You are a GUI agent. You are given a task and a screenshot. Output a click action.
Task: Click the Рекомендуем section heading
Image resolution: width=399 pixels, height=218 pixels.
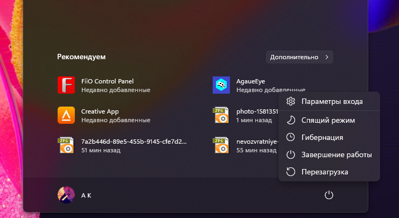click(x=81, y=56)
